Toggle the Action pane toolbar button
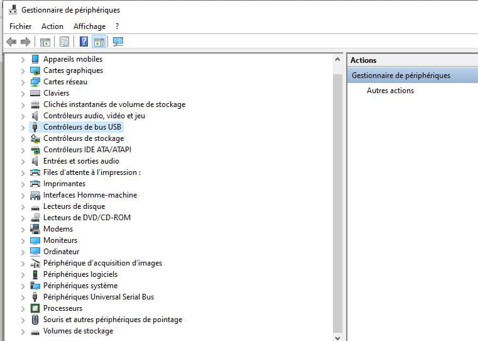Viewport: 478px width, 341px height. tap(99, 42)
